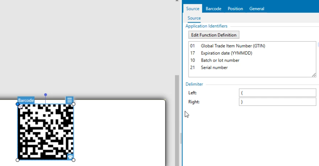Go to the General tab

(257, 9)
